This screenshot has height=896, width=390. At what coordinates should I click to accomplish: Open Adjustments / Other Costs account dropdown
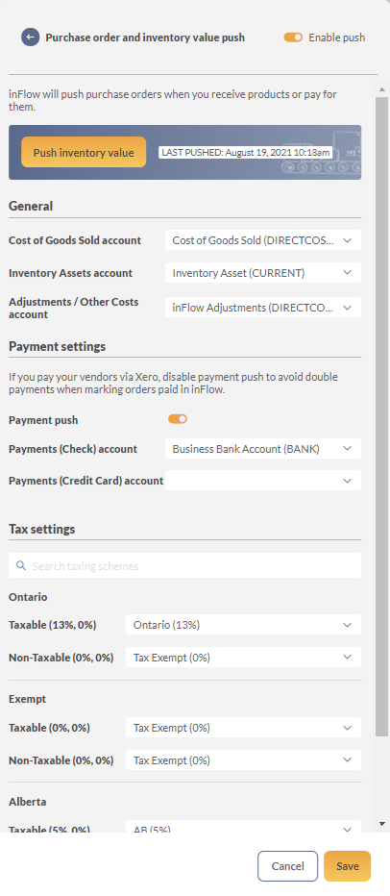pyautogui.click(x=263, y=308)
